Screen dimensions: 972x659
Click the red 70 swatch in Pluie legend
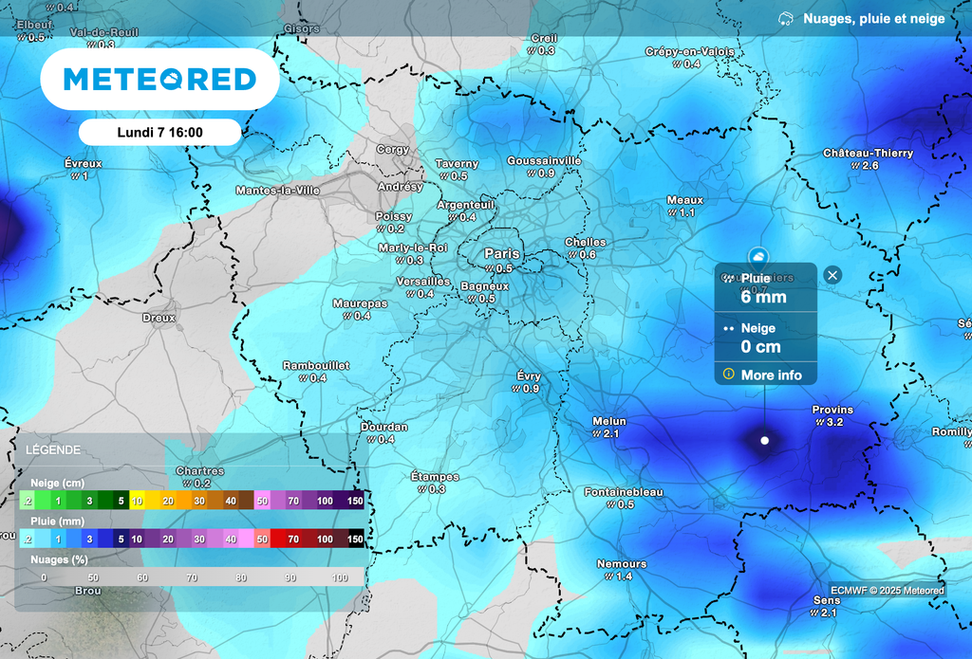293,539
